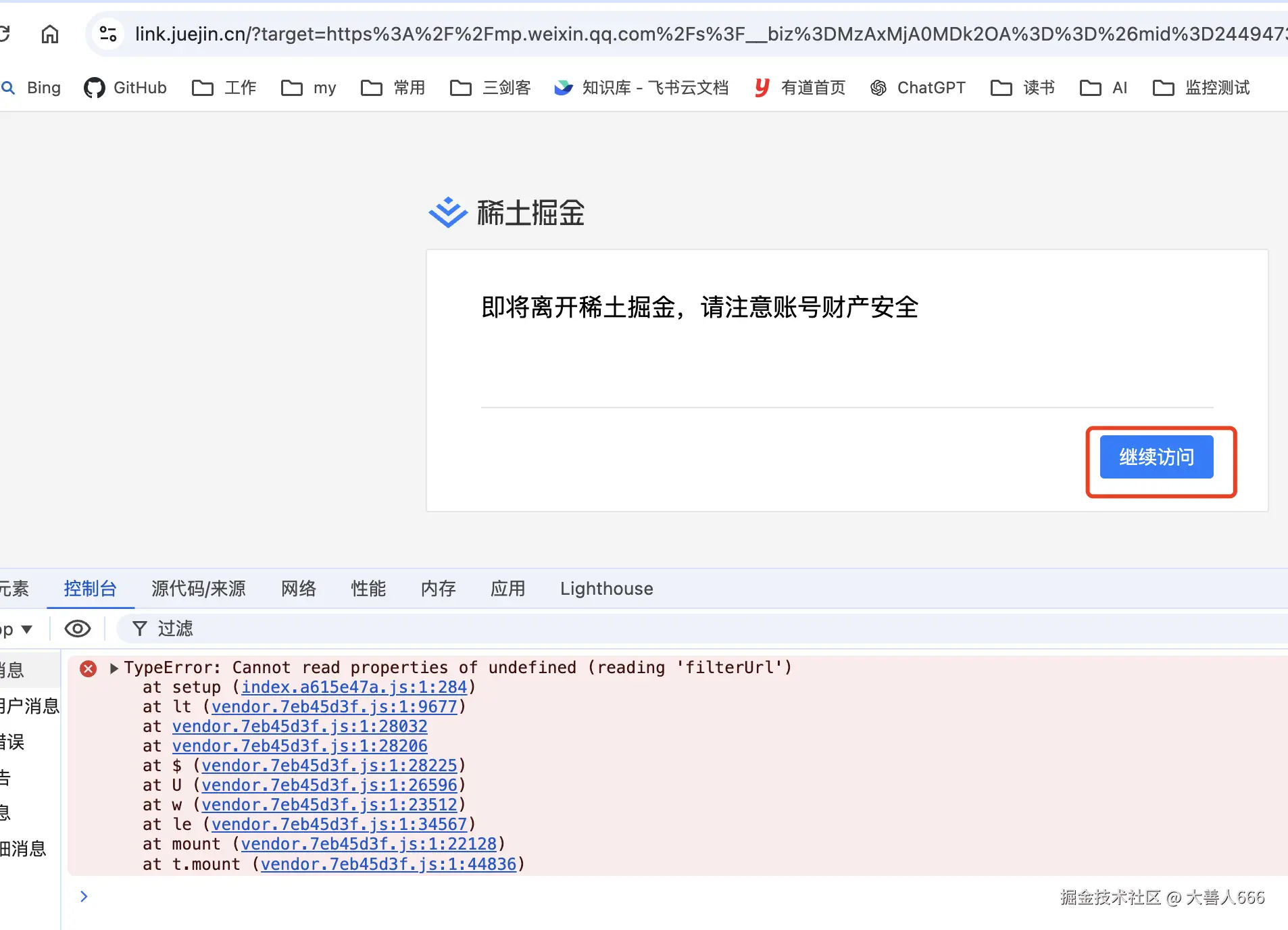Switch to the 网络 DevTools tab

point(298,589)
